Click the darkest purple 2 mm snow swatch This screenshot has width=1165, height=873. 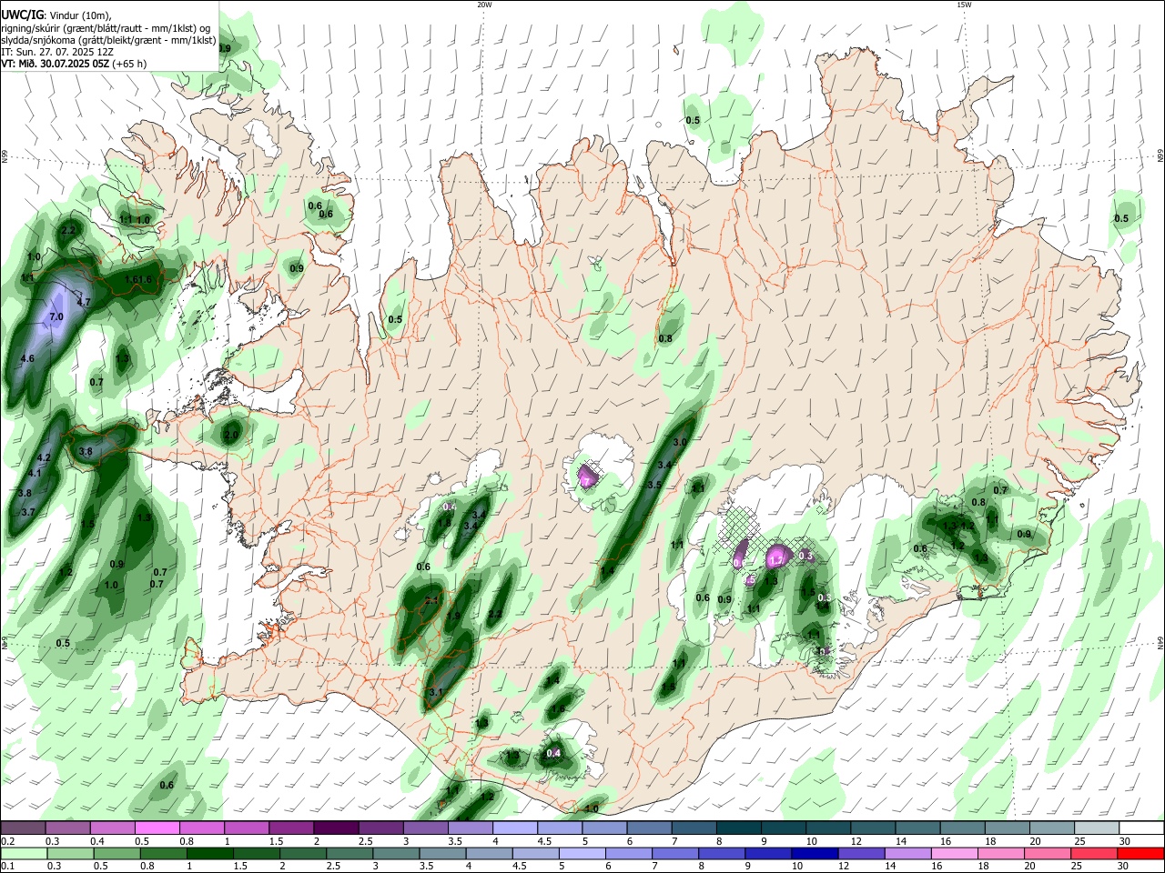[x=335, y=828]
